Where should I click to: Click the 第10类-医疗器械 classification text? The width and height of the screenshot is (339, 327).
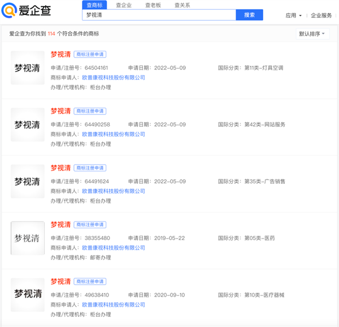coord(264,295)
